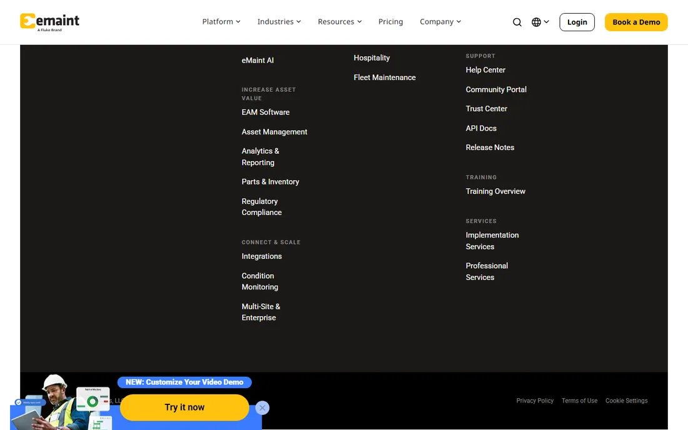The width and height of the screenshot is (688, 430).
Task: Open Regulatory Compliance link
Action: pos(261,207)
